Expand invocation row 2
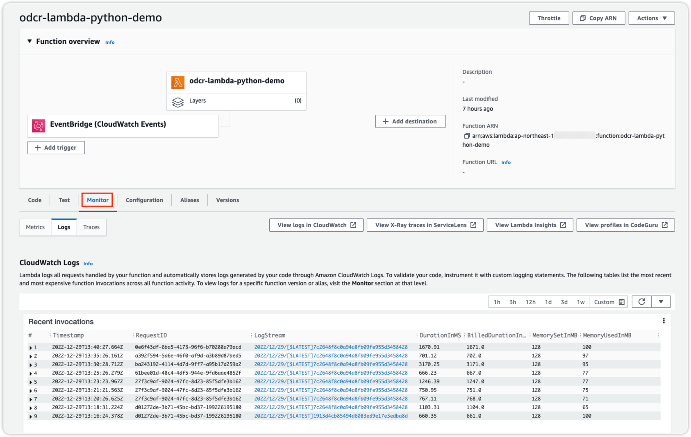 click(x=31, y=356)
